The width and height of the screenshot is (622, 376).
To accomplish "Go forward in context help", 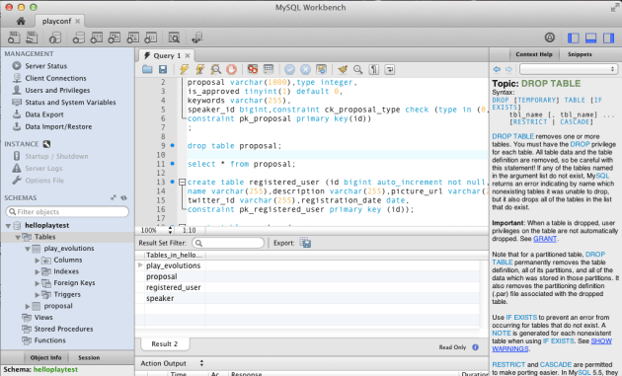I will point(508,69).
